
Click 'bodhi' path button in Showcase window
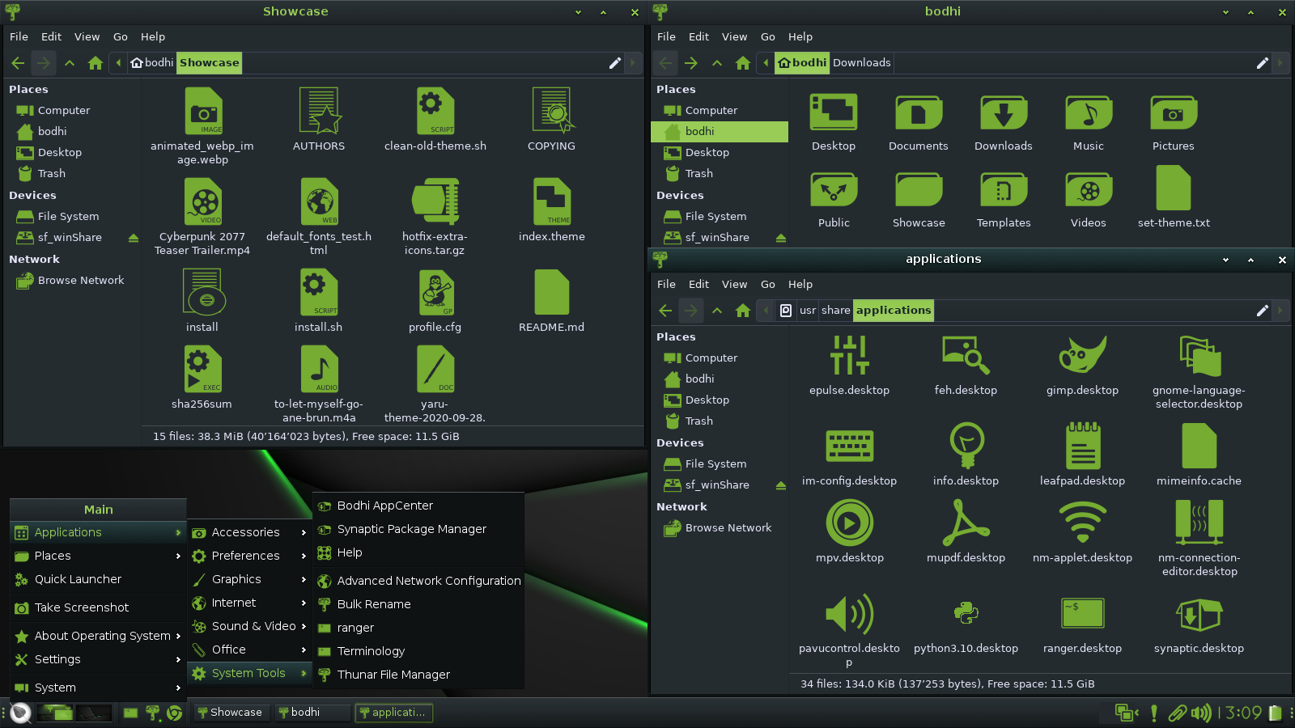tap(152, 63)
